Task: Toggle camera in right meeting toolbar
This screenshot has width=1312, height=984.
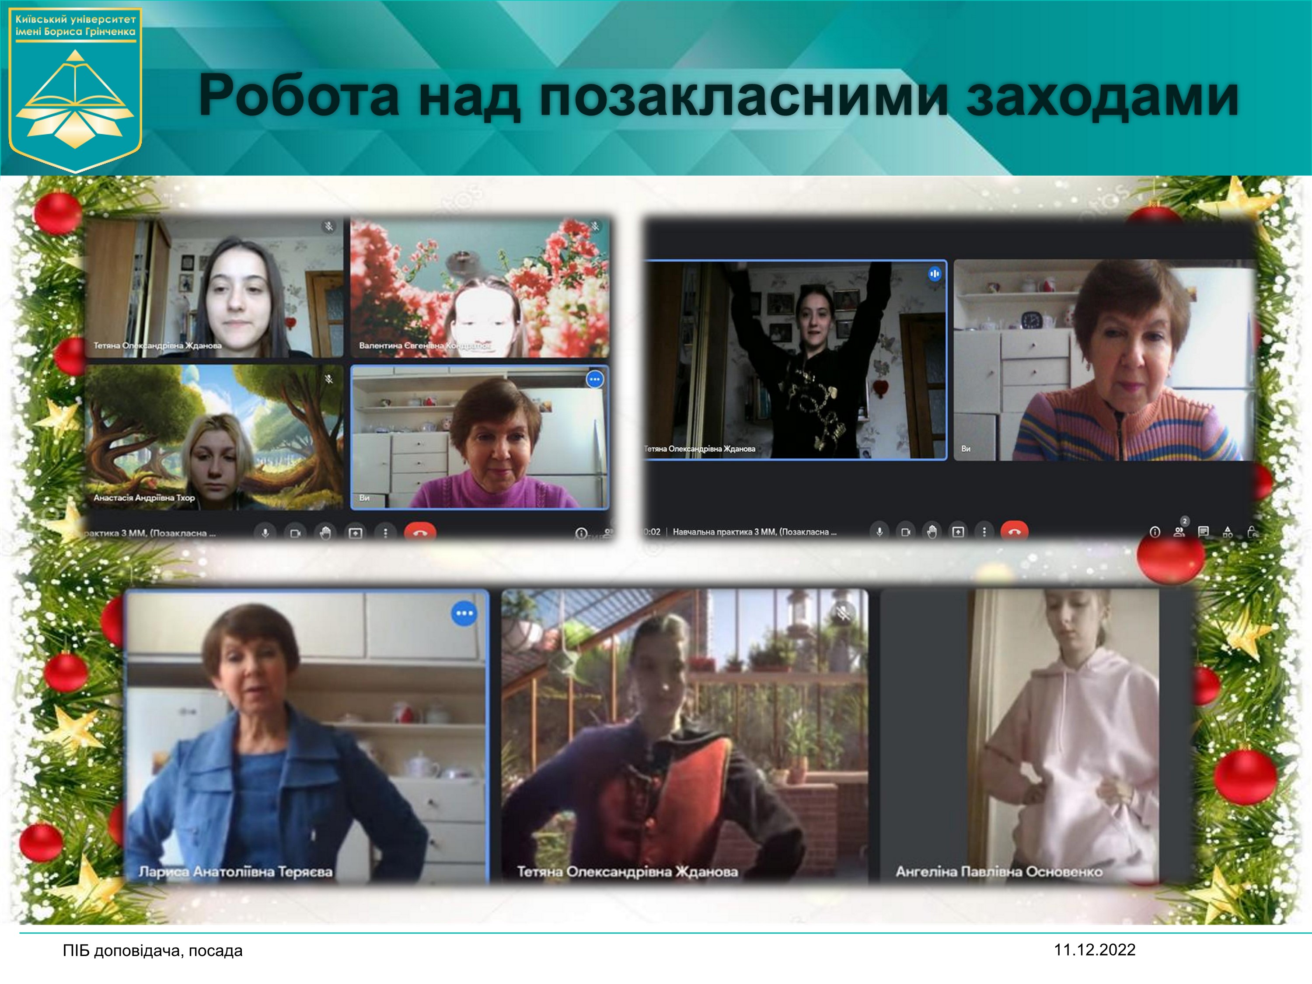Action: (905, 531)
